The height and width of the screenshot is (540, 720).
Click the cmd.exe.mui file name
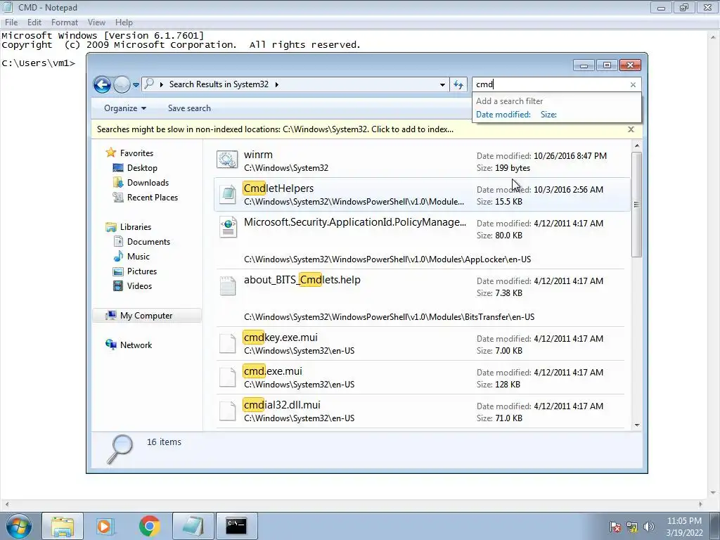[x=273, y=371]
